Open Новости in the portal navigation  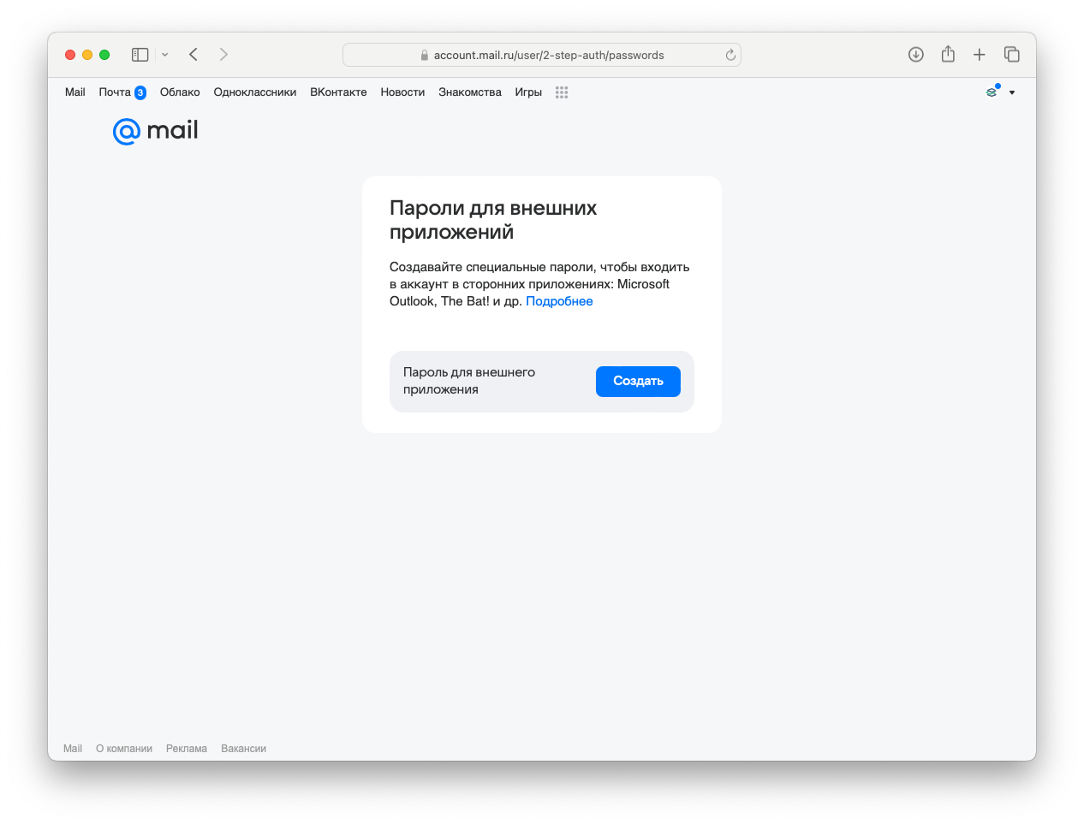tap(402, 92)
